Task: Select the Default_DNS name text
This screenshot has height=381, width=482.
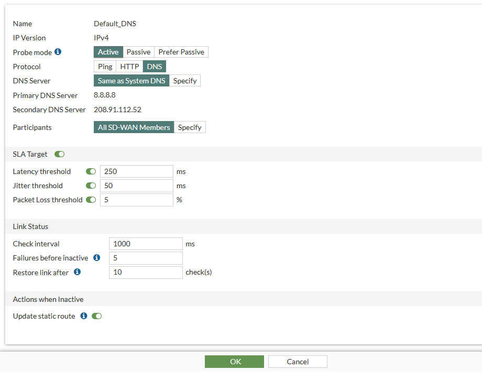Action: [115, 24]
